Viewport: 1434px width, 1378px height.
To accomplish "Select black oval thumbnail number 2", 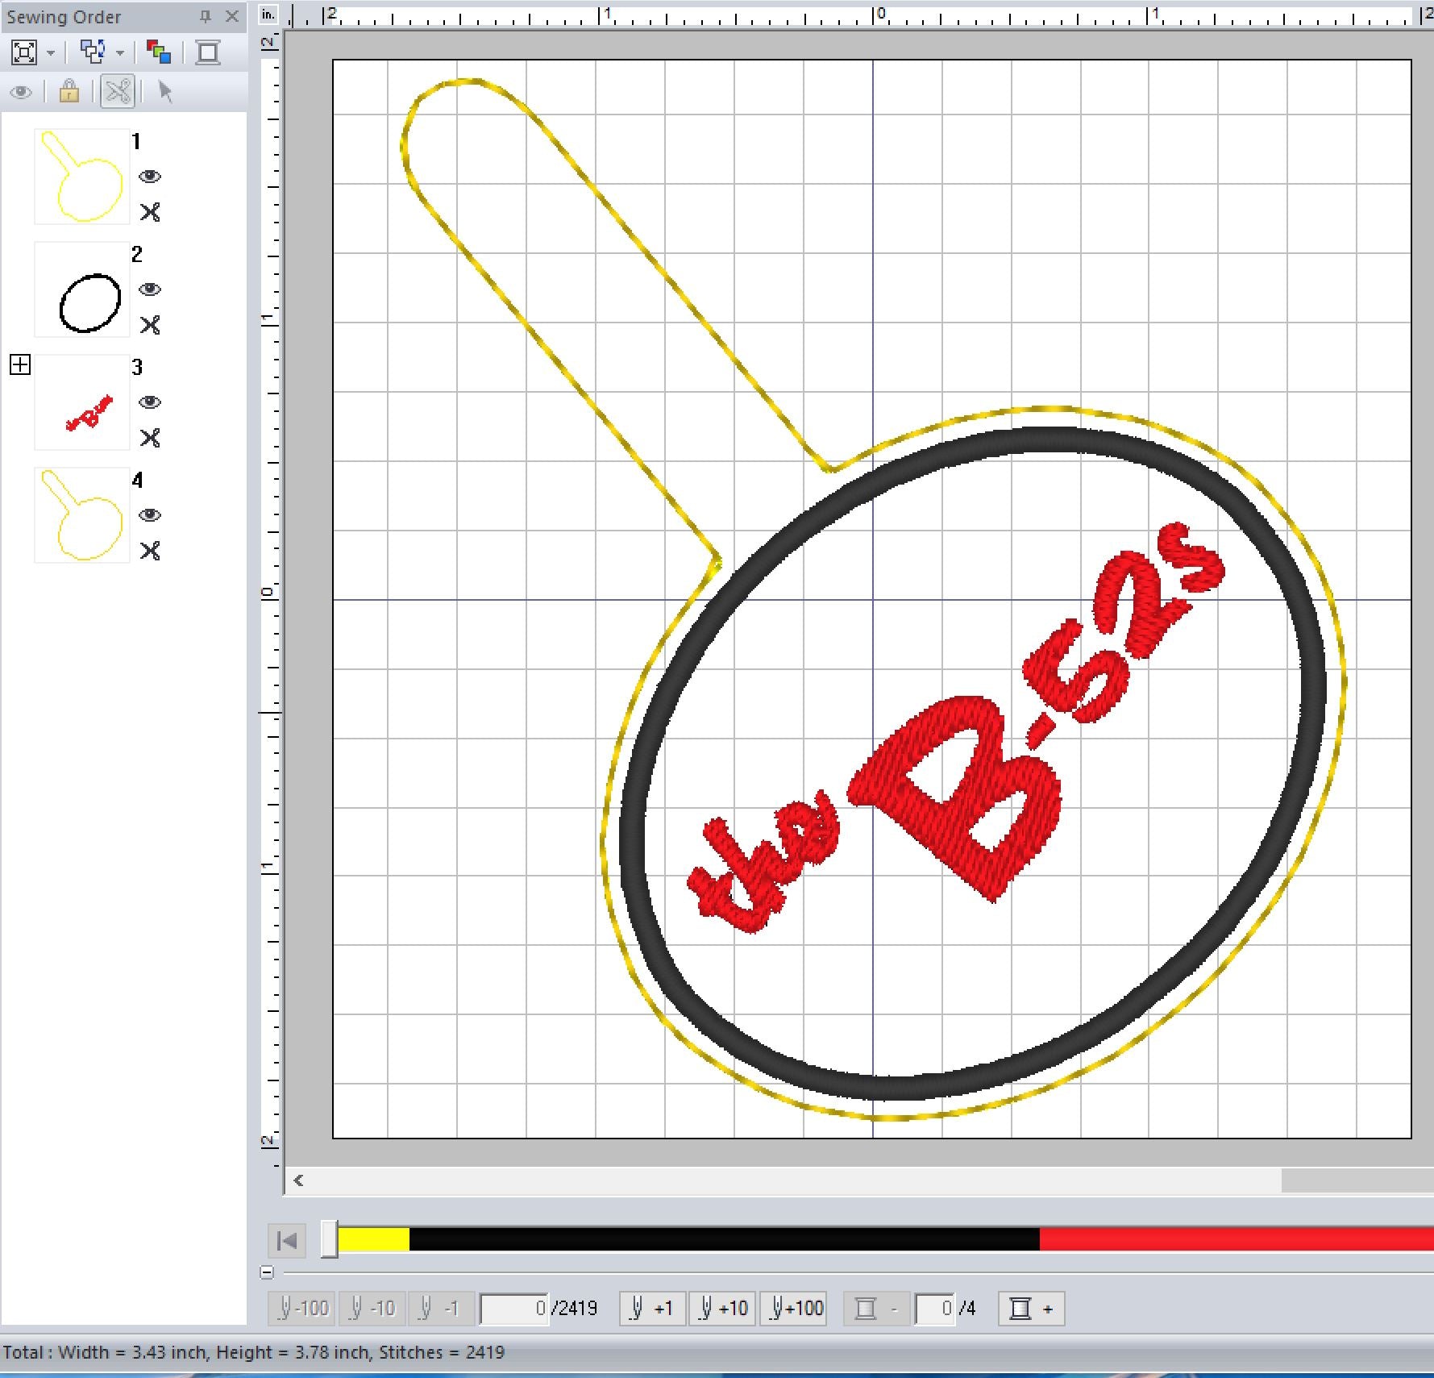I will pyautogui.click(x=82, y=289).
